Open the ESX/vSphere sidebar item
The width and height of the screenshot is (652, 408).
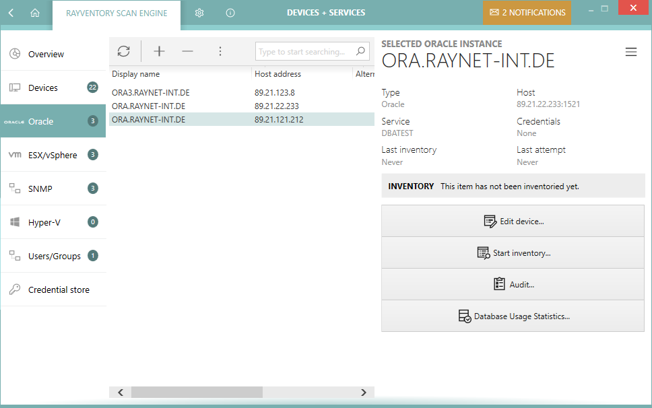(x=53, y=155)
